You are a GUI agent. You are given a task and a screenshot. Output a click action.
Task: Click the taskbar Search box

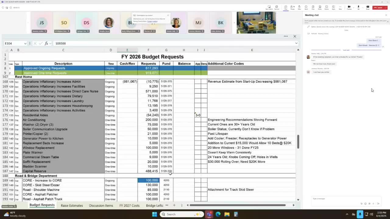coord(182,214)
